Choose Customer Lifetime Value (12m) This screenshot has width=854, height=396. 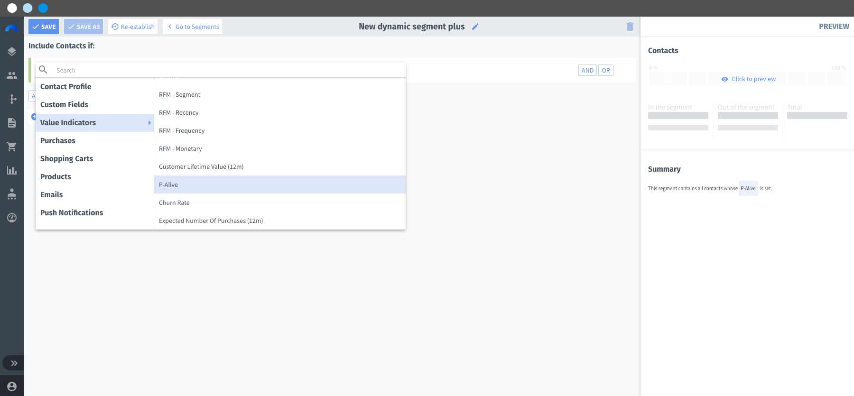tap(280, 167)
